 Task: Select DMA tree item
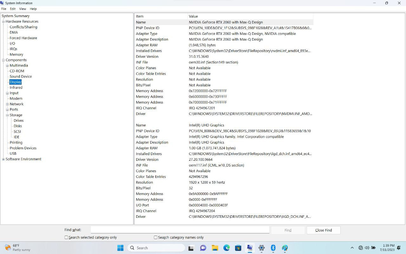14,32
